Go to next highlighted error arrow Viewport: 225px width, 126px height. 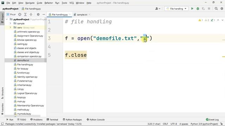click(x=223, y=20)
